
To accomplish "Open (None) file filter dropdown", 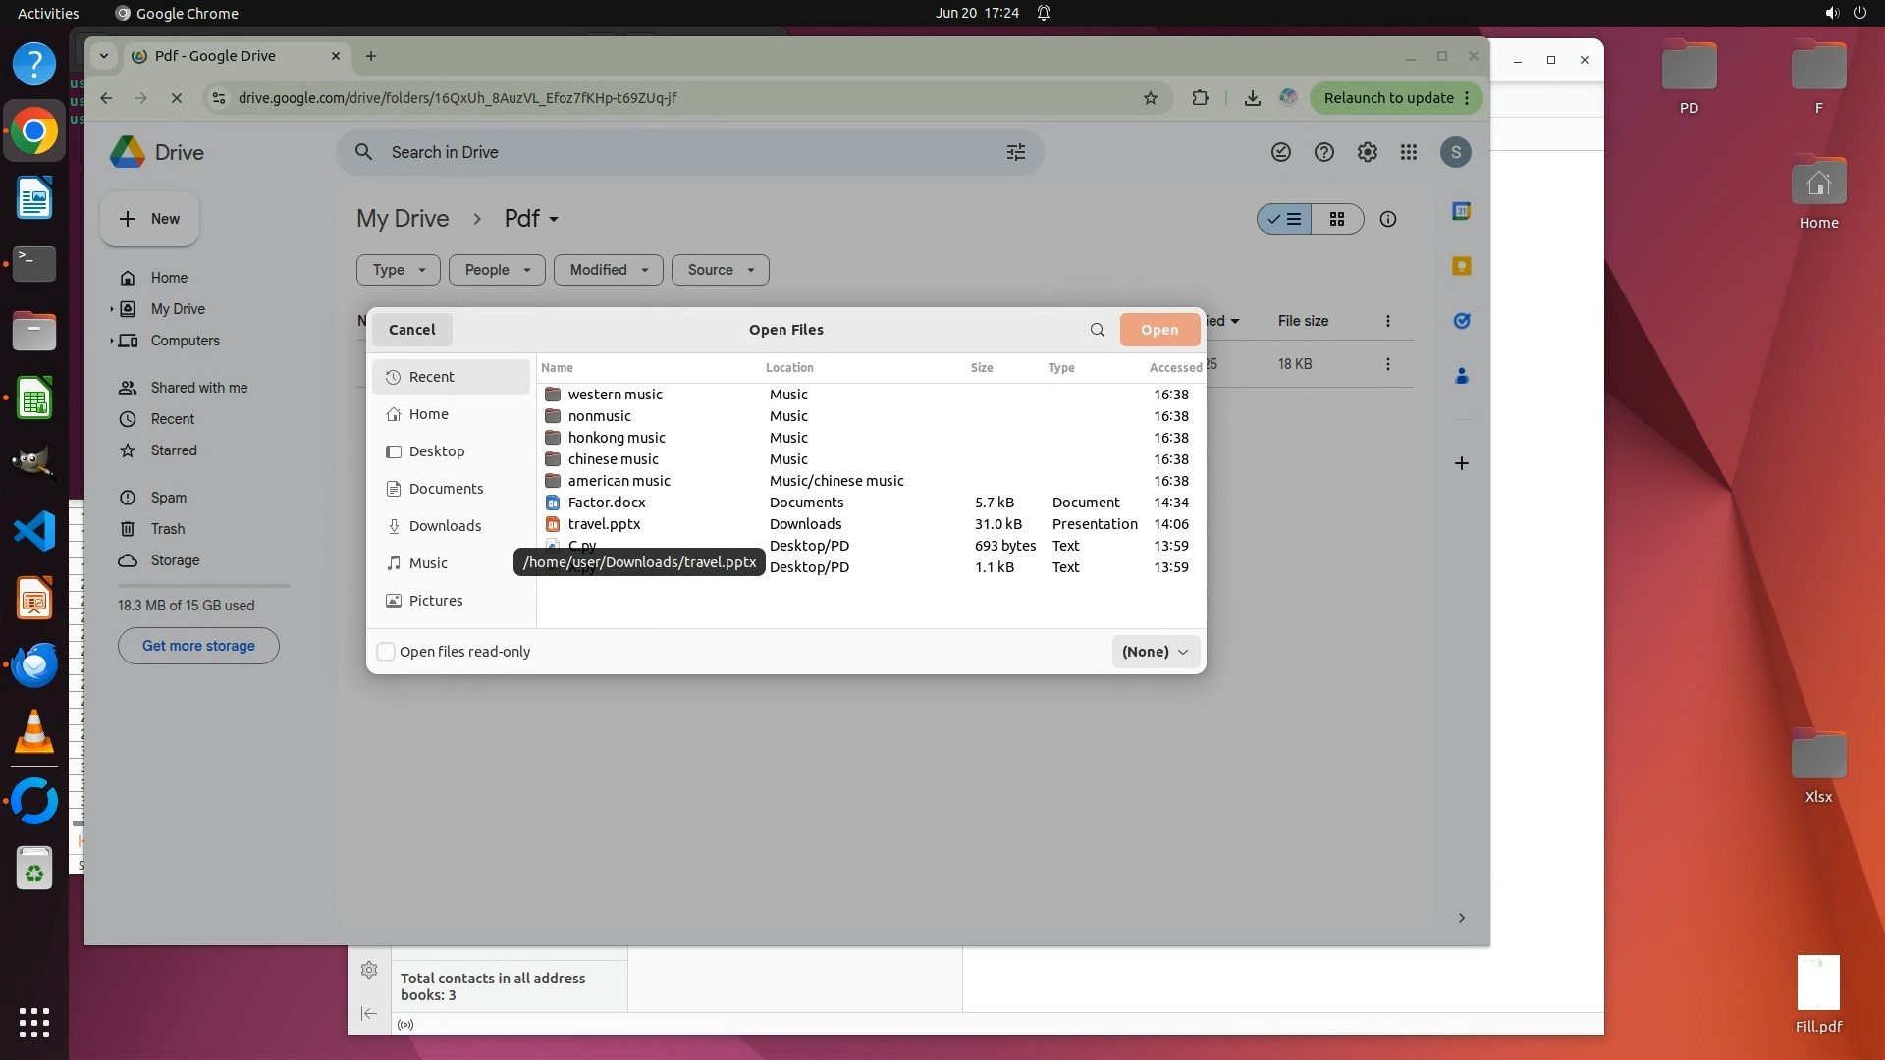I will pyautogui.click(x=1155, y=652).
